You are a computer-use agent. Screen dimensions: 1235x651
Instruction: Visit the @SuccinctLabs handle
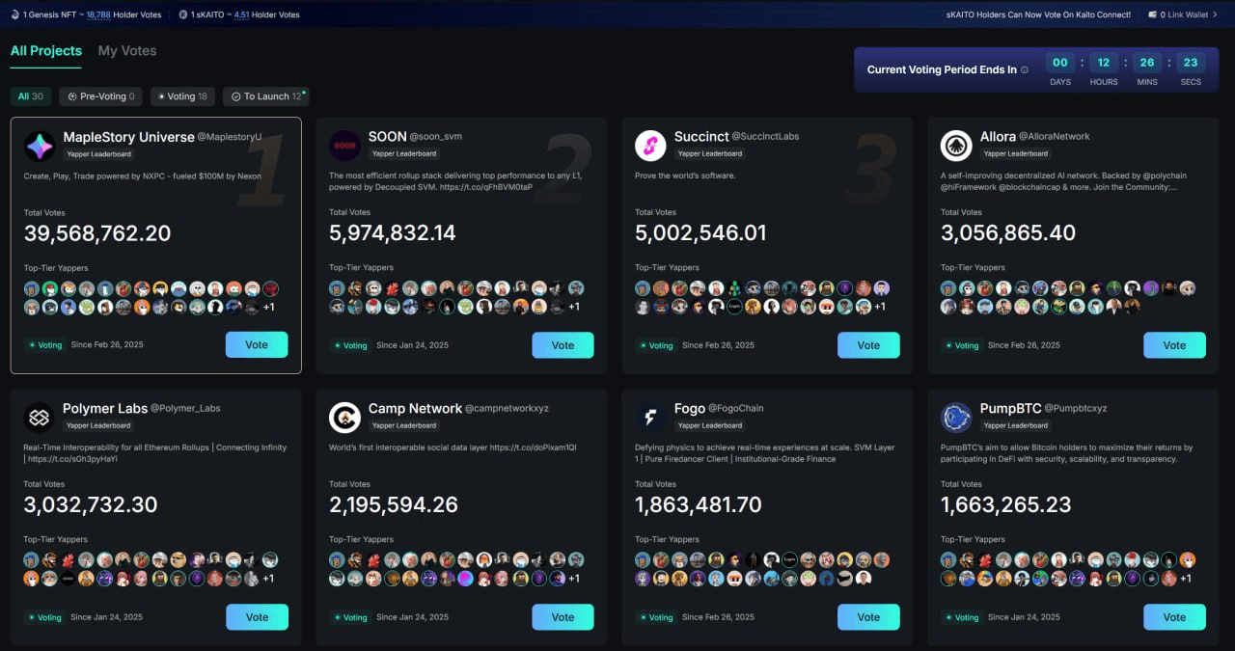765,137
